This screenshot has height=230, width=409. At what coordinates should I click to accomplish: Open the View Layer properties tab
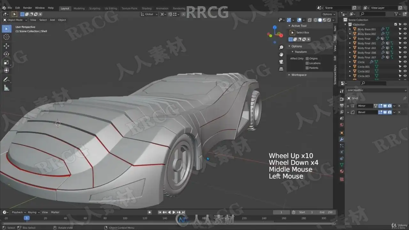(342, 112)
